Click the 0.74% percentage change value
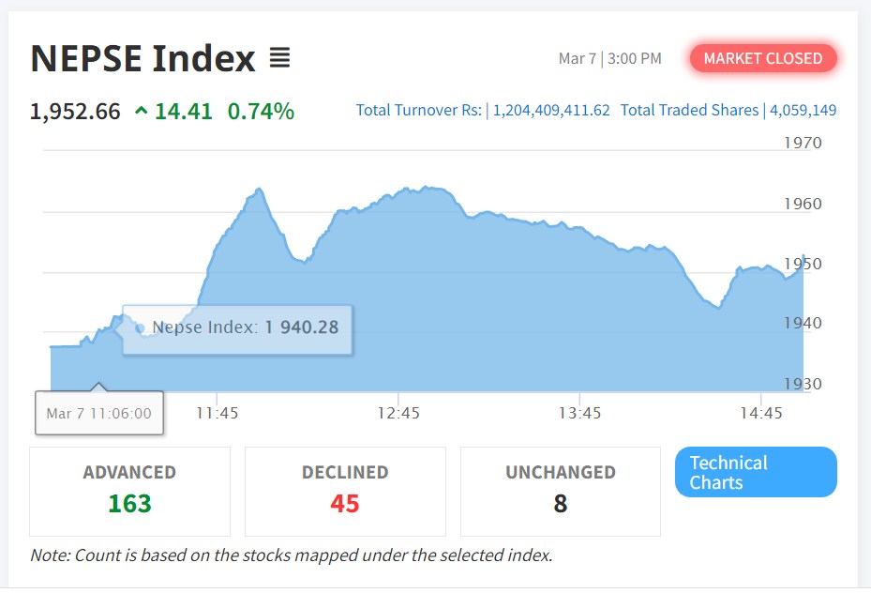This screenshot has width=871, height=593. [261, 112]
